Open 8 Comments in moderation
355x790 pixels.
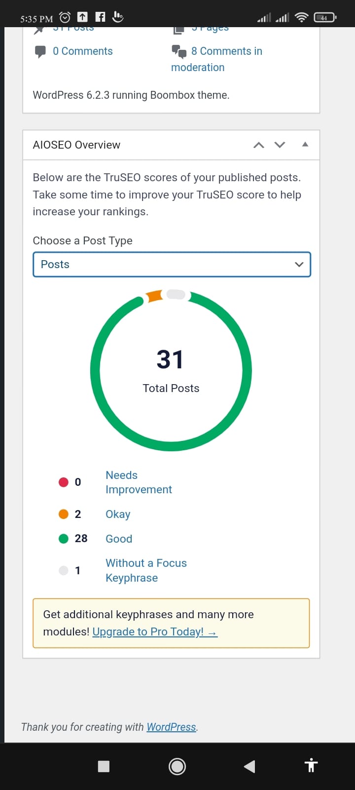(x=226, y=51)
